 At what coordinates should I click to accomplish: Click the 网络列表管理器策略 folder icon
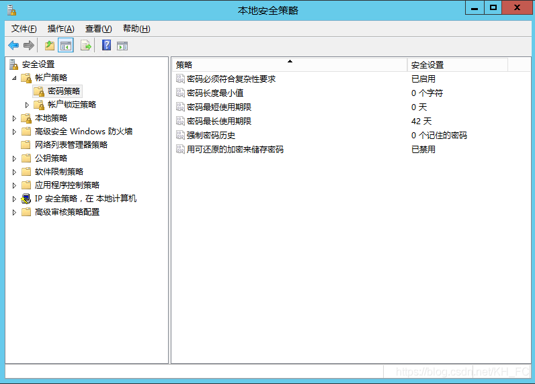coord(26,145)
